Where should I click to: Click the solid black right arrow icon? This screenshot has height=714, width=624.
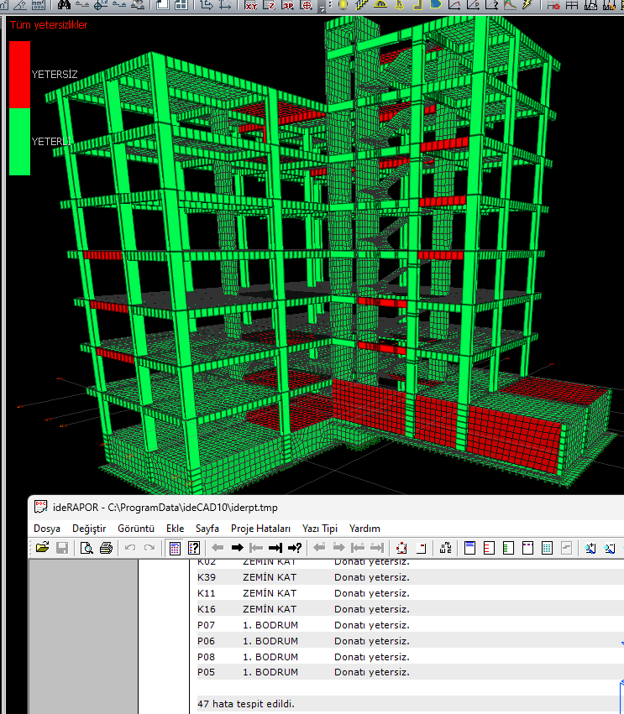coord(237,548)
